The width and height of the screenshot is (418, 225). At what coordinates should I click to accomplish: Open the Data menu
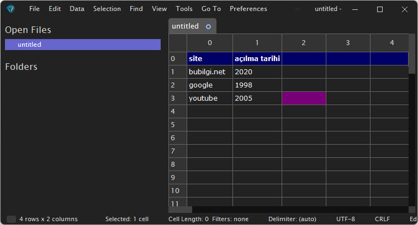pyautogui.click(x=77, y=9)
